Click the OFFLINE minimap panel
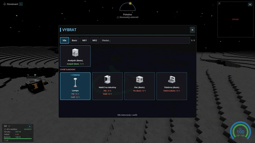This screenshot has height=143, width=255. pyautogui.click(x=235, y=19)
